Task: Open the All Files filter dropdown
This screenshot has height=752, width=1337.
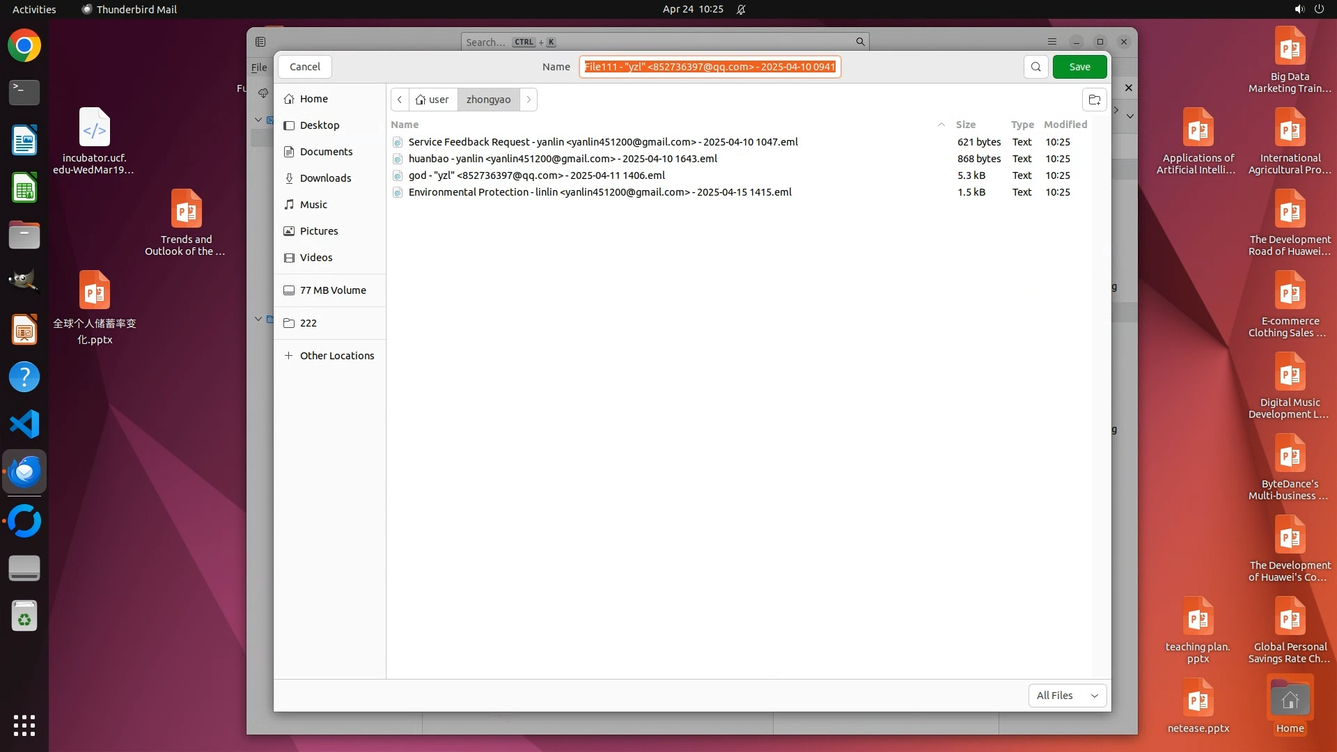Action: click(x=1067, y=695)
